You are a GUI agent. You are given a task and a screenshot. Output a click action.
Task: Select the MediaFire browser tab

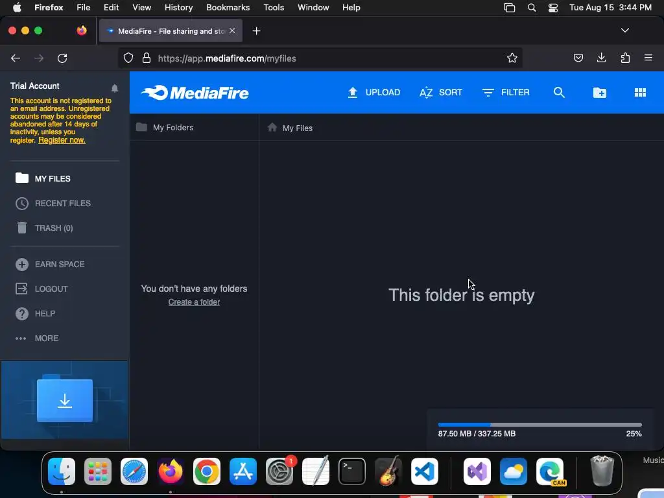point(171,30)
